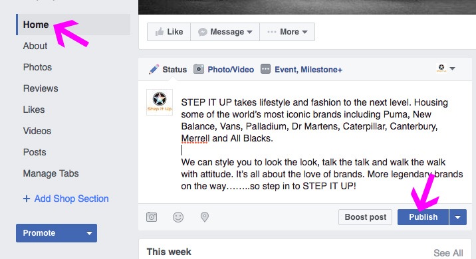This screenshot has width=476, height=259.
Task: Click the Step It Up profile thumbnail
Action: pyautogui.click(x=160, y=102)
